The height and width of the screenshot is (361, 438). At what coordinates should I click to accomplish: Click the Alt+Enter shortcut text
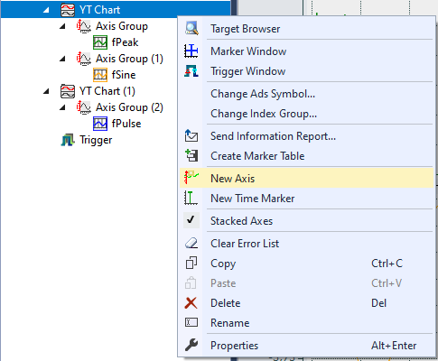[394, 346]
